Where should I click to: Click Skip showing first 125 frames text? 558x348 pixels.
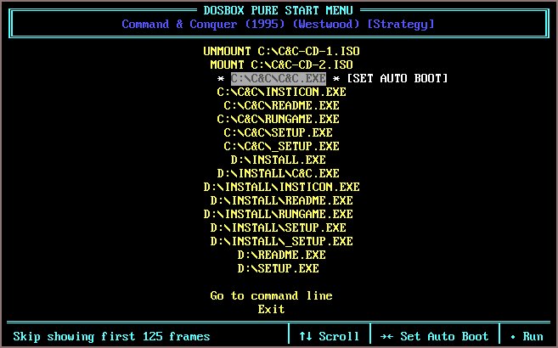[x=111, y=336]
